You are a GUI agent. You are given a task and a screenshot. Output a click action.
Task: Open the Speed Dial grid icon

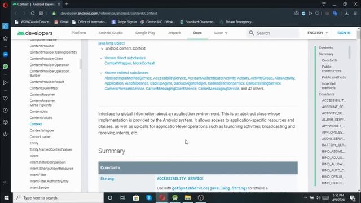click(x=41, y=14)
